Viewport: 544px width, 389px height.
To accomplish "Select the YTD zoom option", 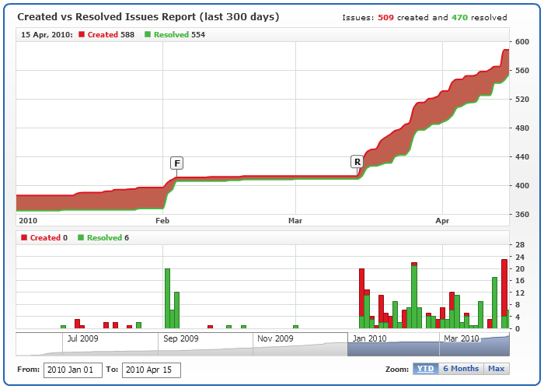I will [425, 369].
